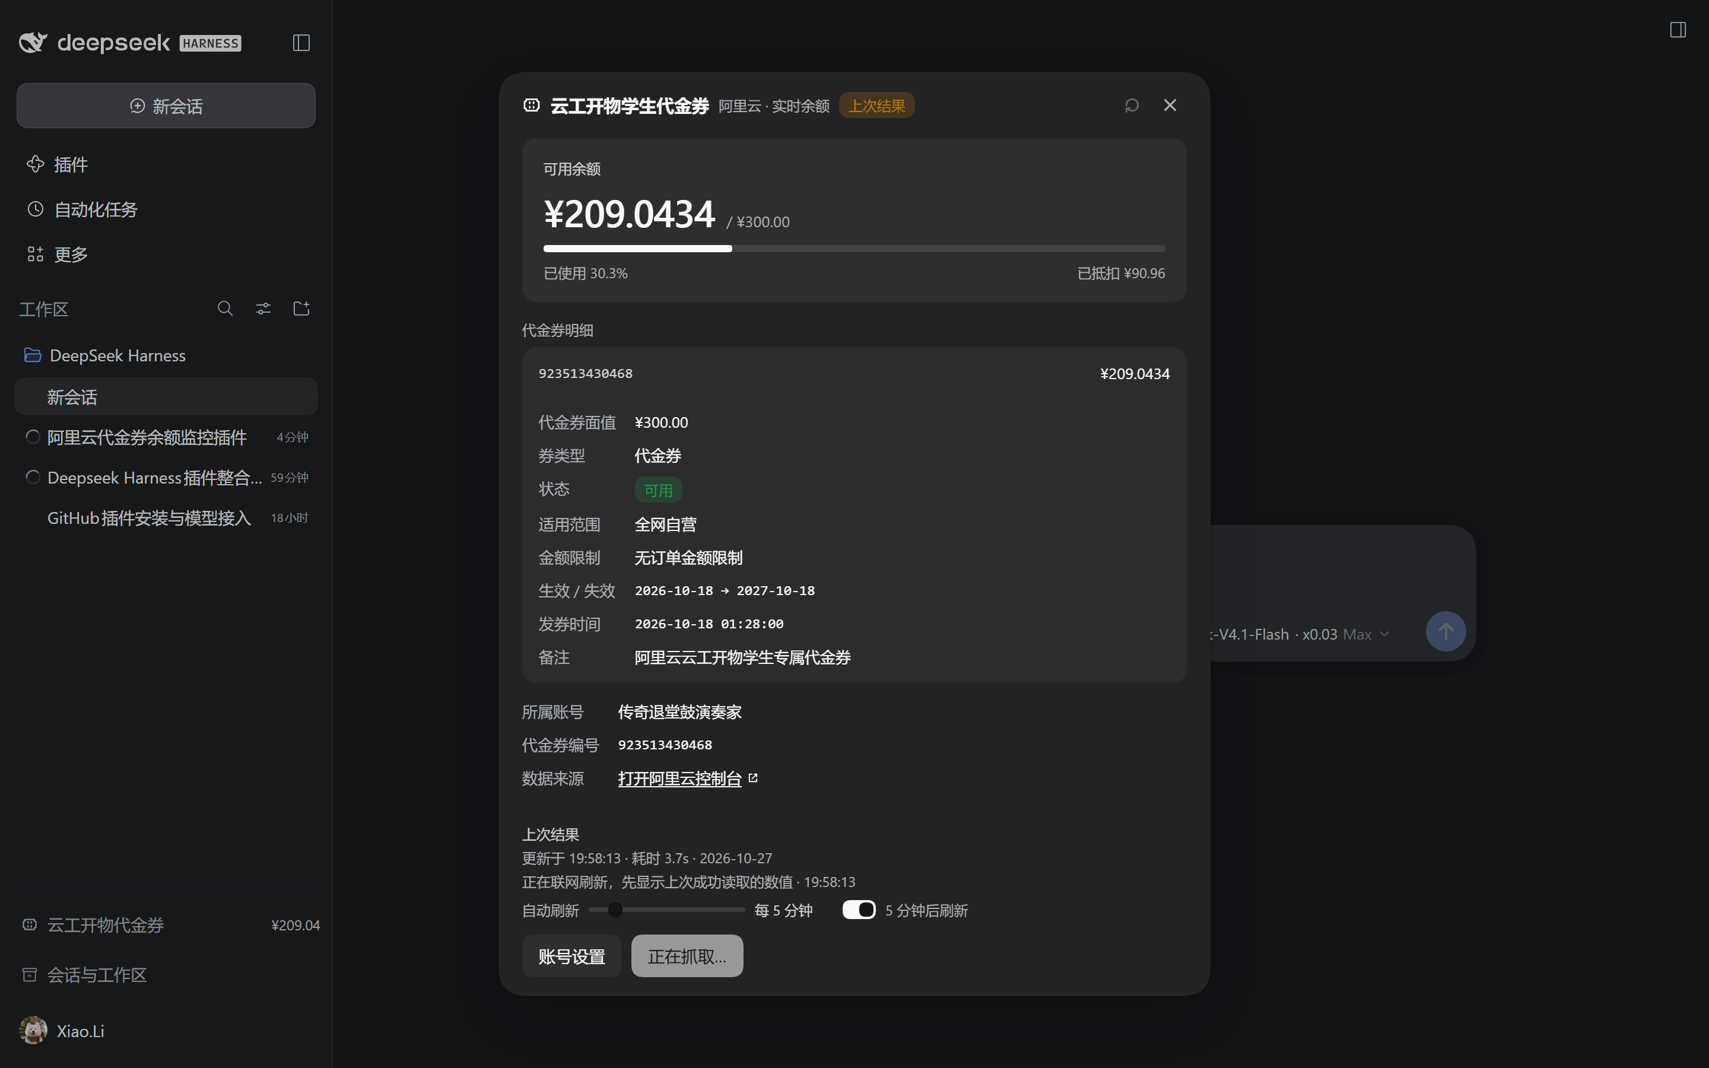Click voucher icon beside 云工开物代金券 in sidebar
Image resolution: width=1709 pixels, height=1068 pixels.
click(30, 924)
